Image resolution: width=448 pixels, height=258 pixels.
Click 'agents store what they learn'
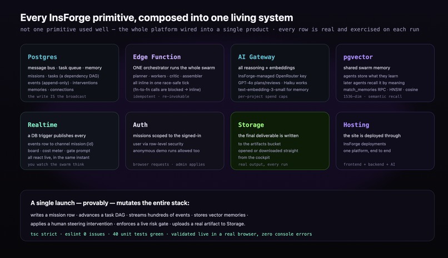coord(371,76)
